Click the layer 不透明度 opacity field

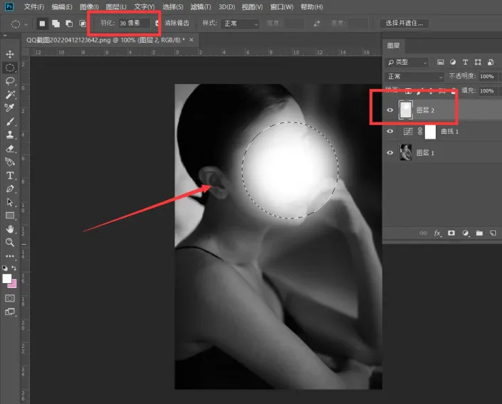point(487,76)
